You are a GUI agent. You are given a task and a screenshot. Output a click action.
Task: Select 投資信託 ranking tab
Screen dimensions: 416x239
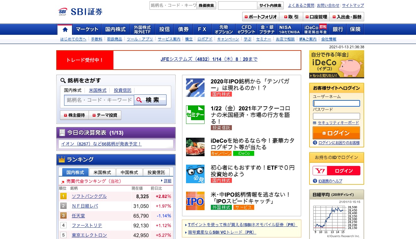pyautogui.click(x=156, y=173)
